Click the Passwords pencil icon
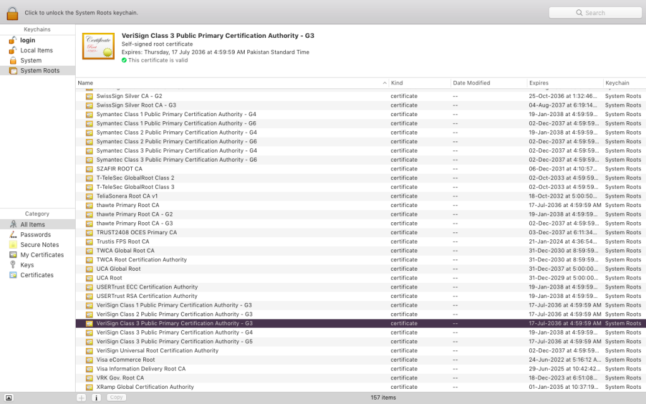The height and width of the screenshot is (404, 646). [13, 235]
